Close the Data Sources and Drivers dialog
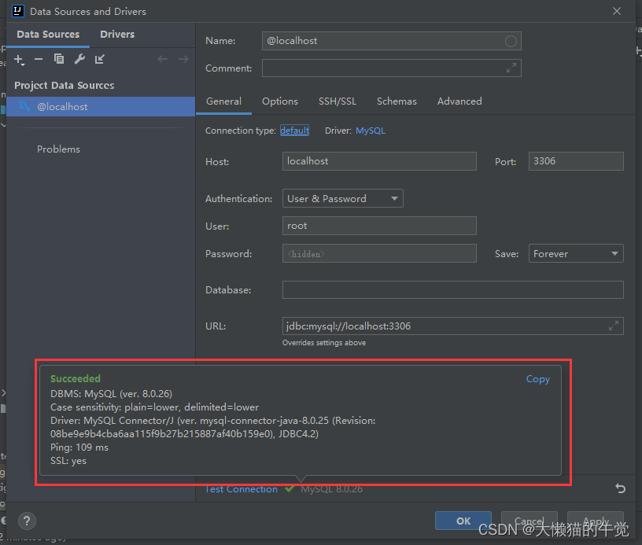 (x=617, y=11)
